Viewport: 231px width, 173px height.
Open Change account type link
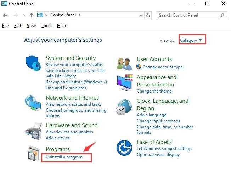(163, 67)
